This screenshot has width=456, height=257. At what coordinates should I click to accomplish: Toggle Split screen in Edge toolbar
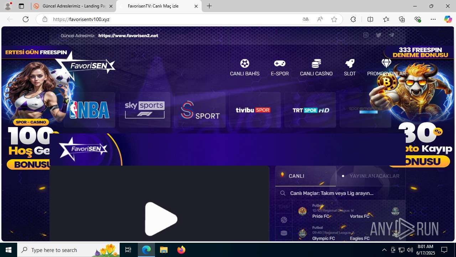click(370, 19)
